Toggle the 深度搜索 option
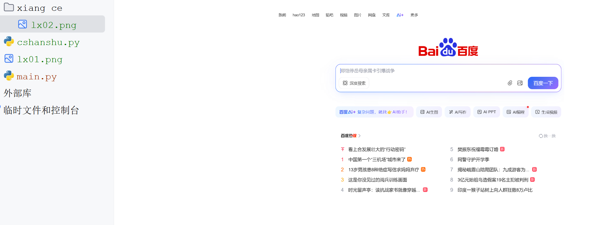Image resolution: width=596 pixels, height=225 pixels. 354,83
